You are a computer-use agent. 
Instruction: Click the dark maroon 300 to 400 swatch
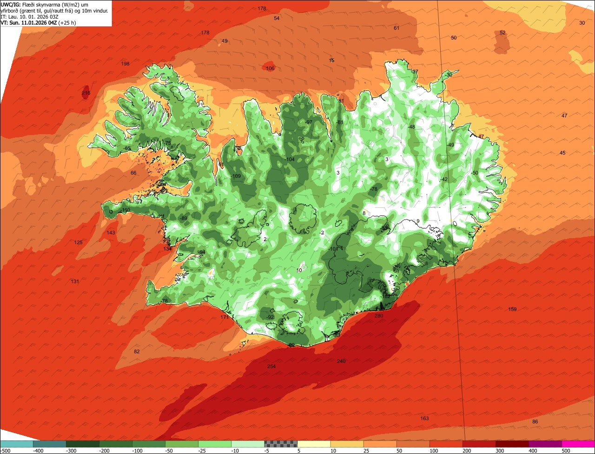512,444
